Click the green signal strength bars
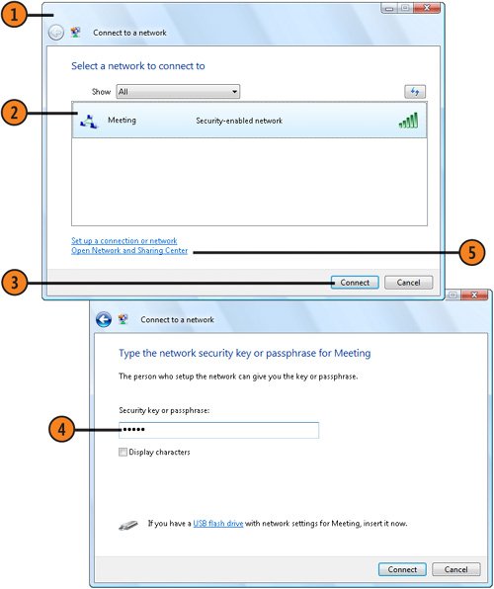The height and width of the screenshot is (589, 494). click(x=408, y=121)
